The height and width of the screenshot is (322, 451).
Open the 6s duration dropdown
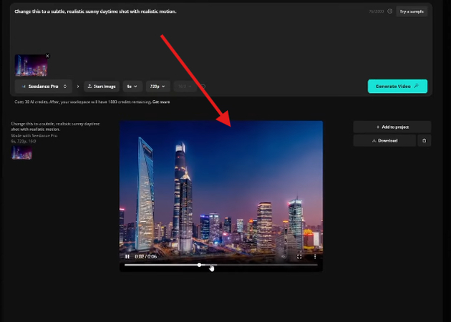[x=132, y=87]
